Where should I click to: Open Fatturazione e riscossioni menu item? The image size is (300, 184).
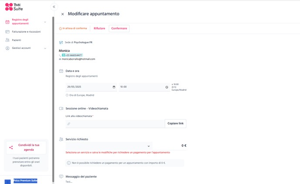pyautogui.click(x=26, y=32)
